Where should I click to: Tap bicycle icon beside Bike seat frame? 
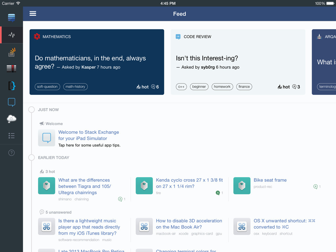(242, 186)
